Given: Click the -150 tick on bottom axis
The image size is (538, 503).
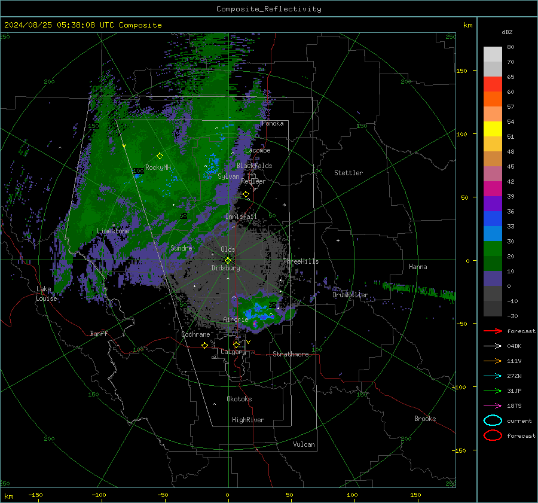Looking at the screenshot, I should pos(35,495).
